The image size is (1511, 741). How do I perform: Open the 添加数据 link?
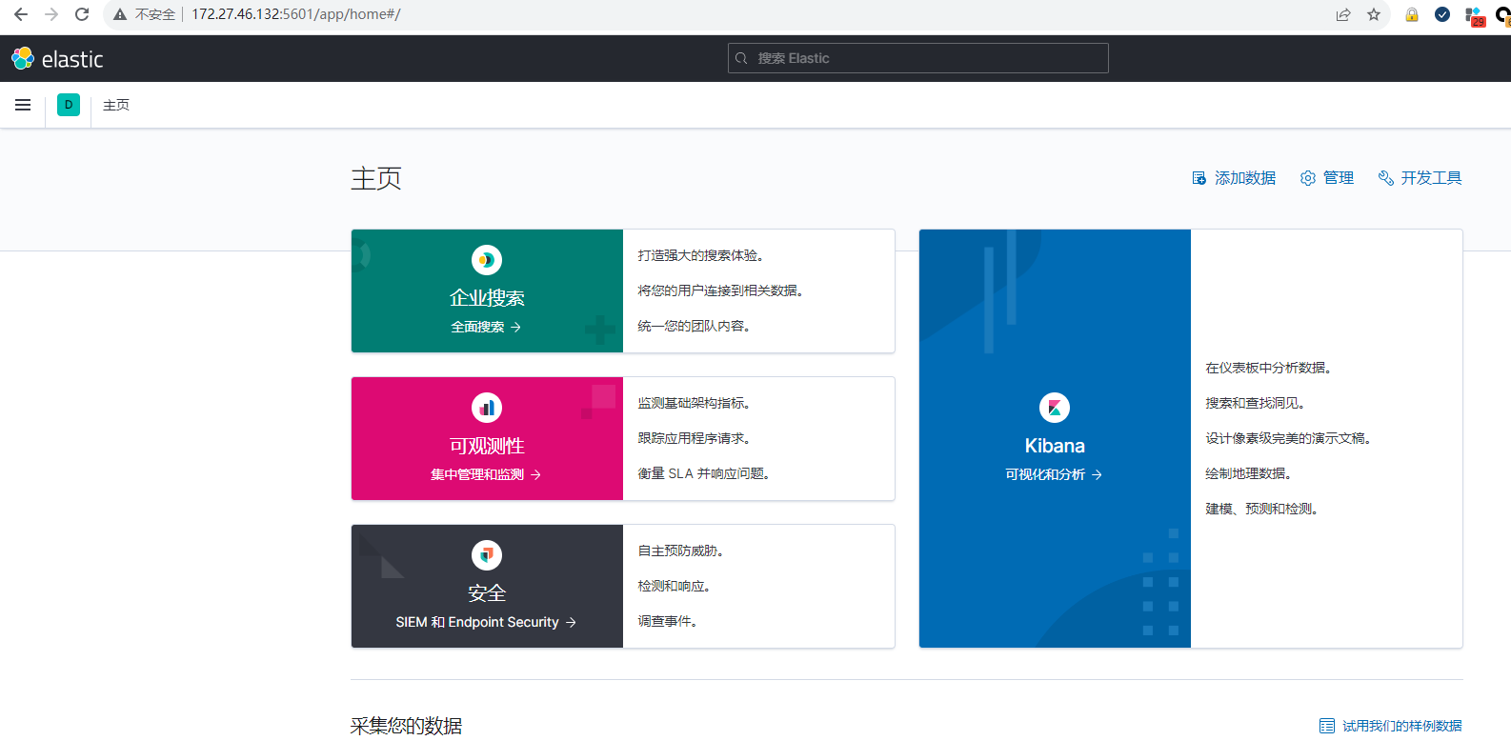1234,178
